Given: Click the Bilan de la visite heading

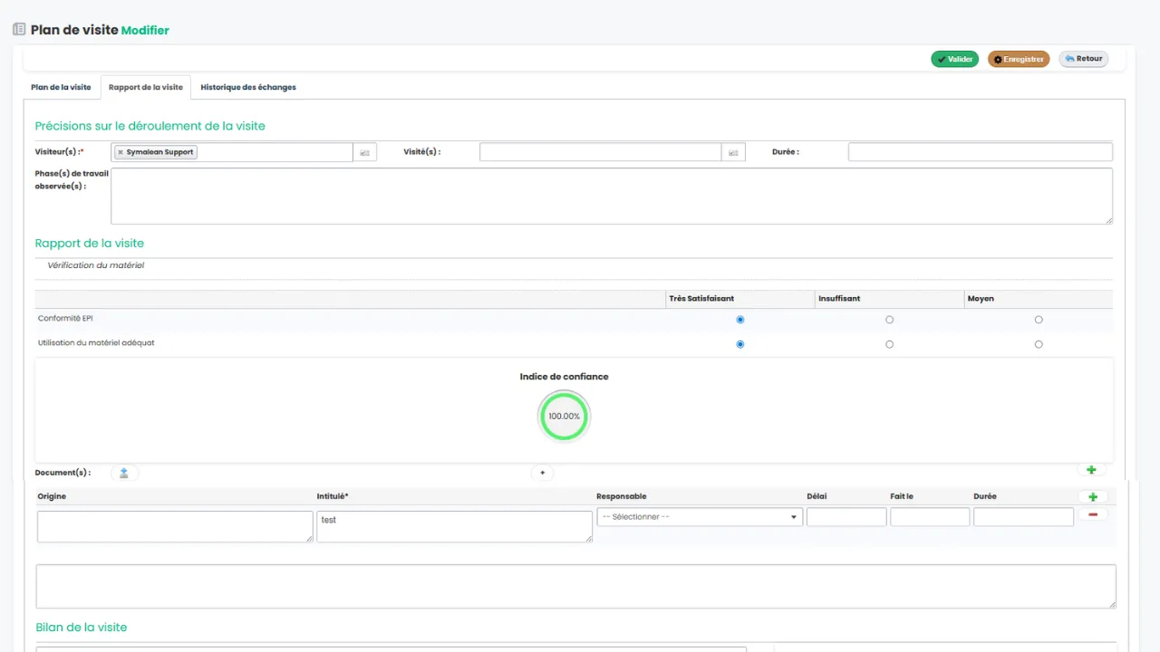Looking at the screenshot, I should (82, 627).
